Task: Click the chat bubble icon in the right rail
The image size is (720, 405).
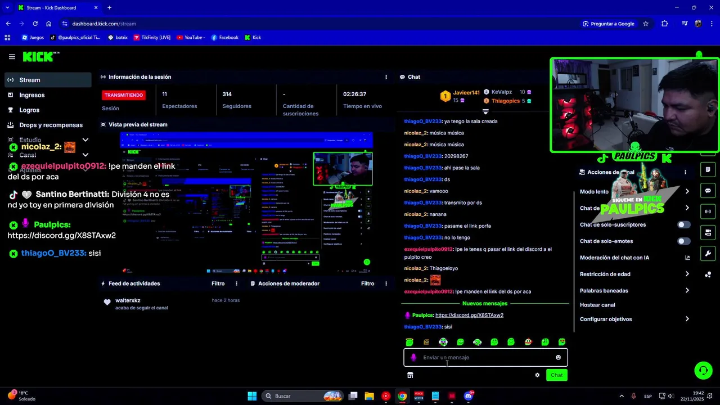Action: click(x=708, y=191)
